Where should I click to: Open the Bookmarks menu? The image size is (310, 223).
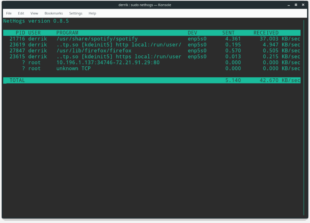coord(53,13)
